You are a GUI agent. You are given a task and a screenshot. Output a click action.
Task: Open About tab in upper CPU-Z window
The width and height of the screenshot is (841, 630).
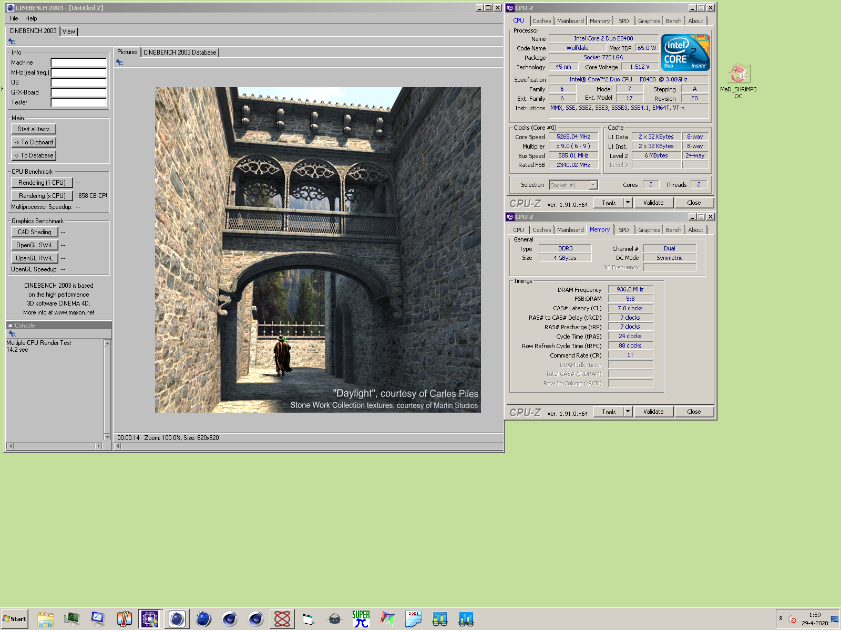pyautogui.click(x=696, y=21)
